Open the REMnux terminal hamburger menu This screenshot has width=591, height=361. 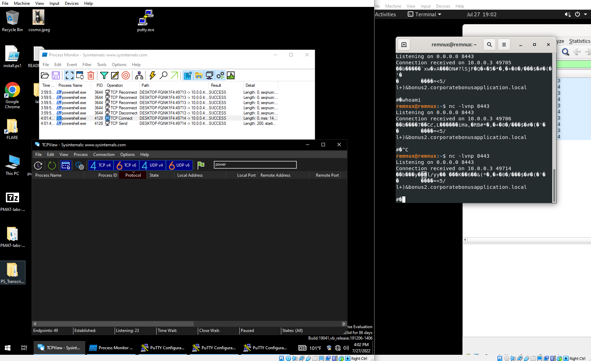[x=504, y=45]
